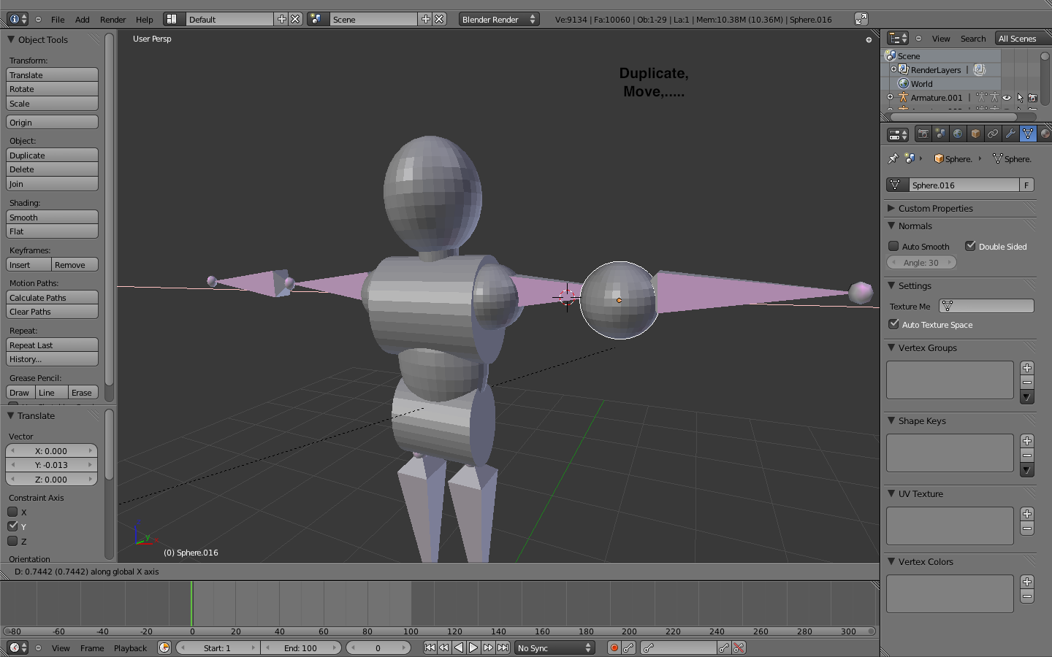Screen dimensions: 1052x657
Task: Open Object Constraints (chain link icon)
Action: [993, 134]
